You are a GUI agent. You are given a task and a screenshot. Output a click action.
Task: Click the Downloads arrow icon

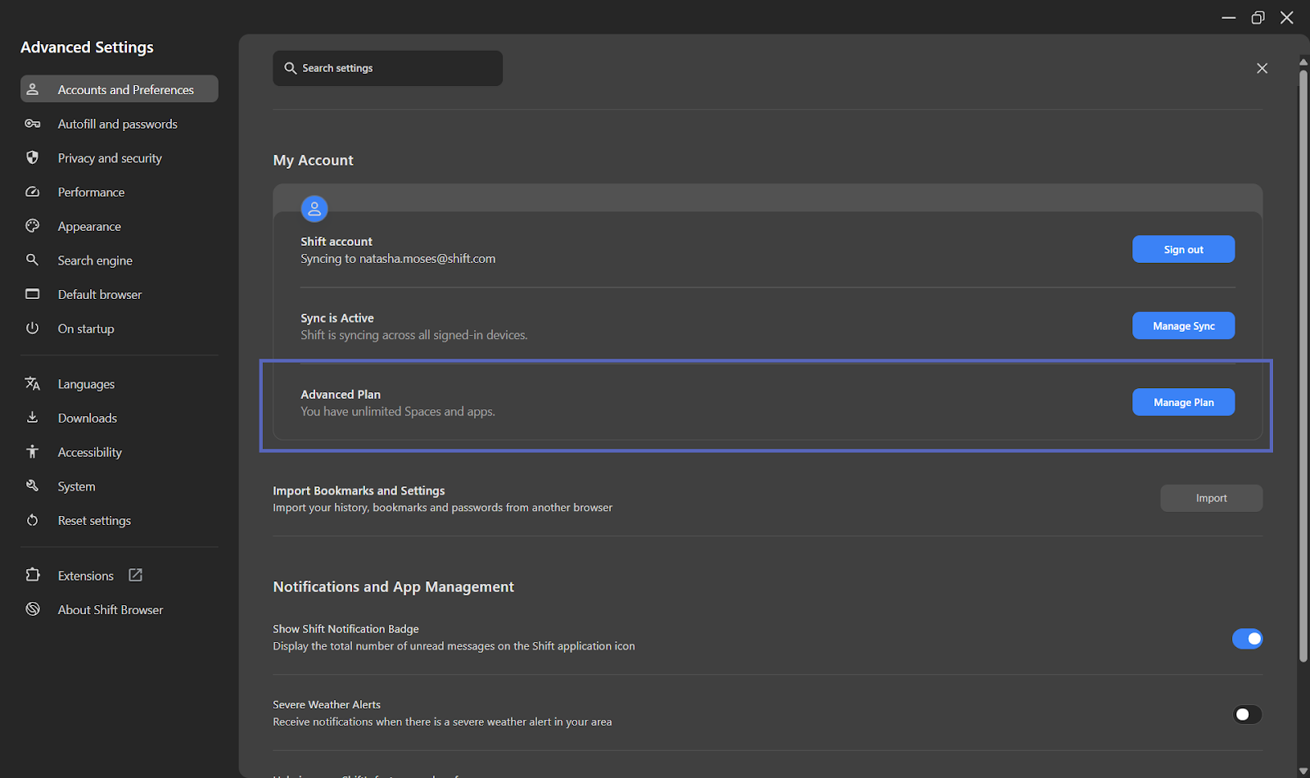click(33, 418)
